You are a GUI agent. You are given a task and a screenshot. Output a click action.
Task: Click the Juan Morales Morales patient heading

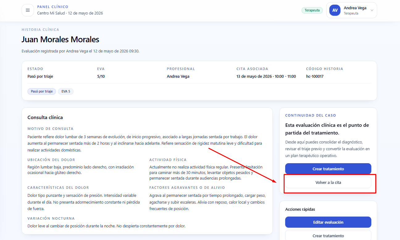point(60,39)
